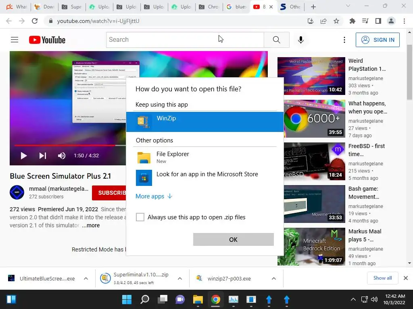Open Windows Start button on taskbar
This screenshot has height=309, width=413.
coord(127,299)
